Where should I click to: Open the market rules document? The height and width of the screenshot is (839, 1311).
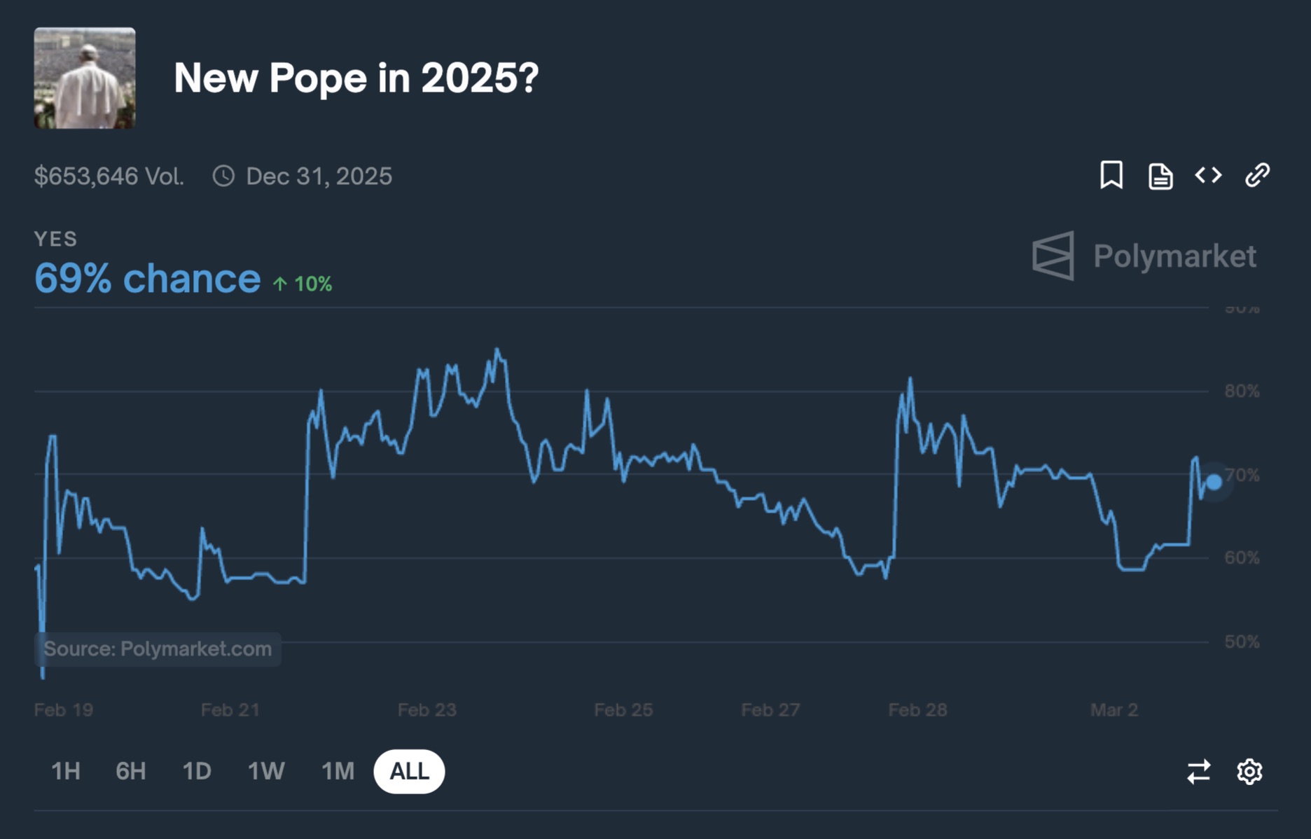point(1160,176)
